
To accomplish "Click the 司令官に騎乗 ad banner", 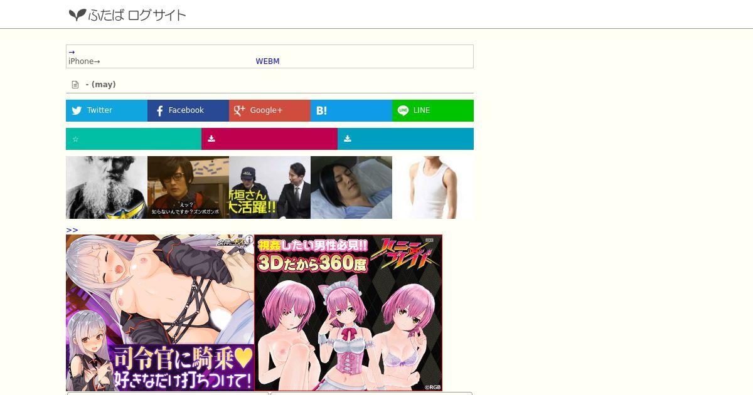I will [x=160, y=313].
